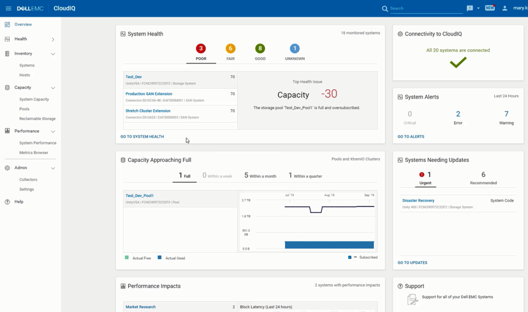Open Metrics Browser in sidebar
Viewport: 528px width, 312px height.
tap(34, 153)
